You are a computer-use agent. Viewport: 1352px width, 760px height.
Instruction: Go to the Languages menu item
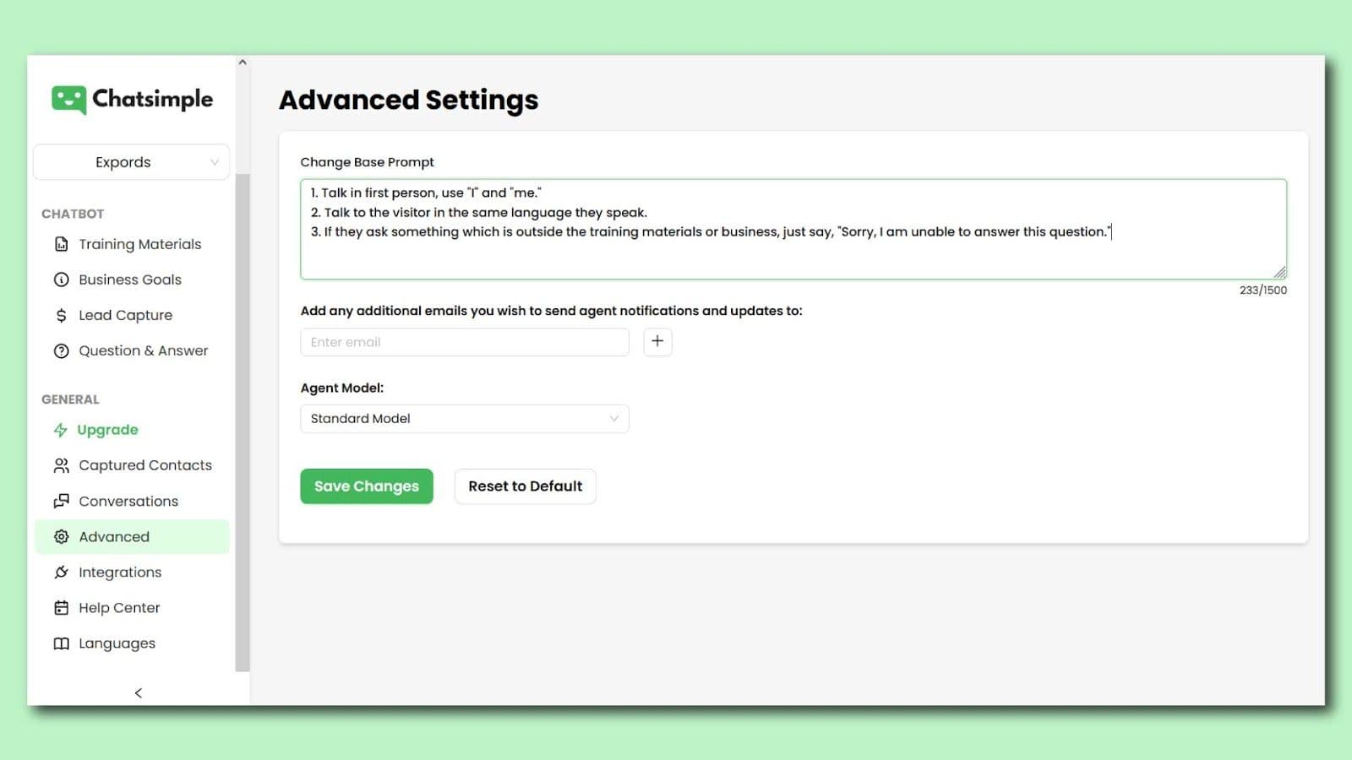[x=117, y=643]
